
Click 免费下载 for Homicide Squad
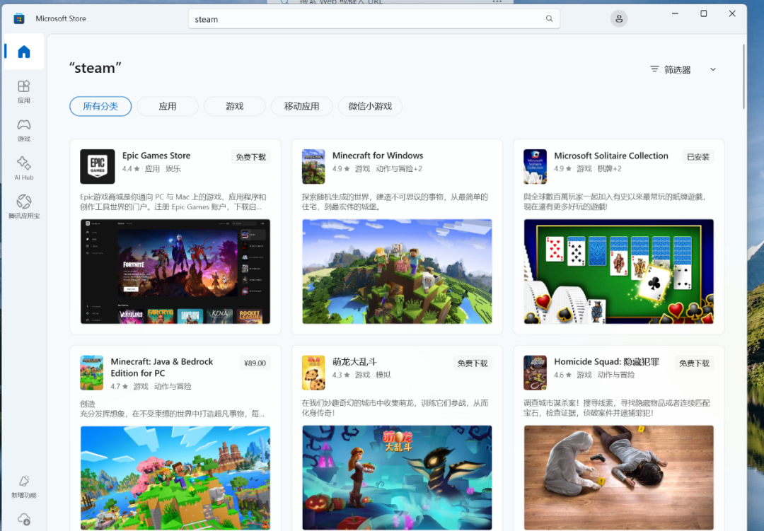[695, 363]
